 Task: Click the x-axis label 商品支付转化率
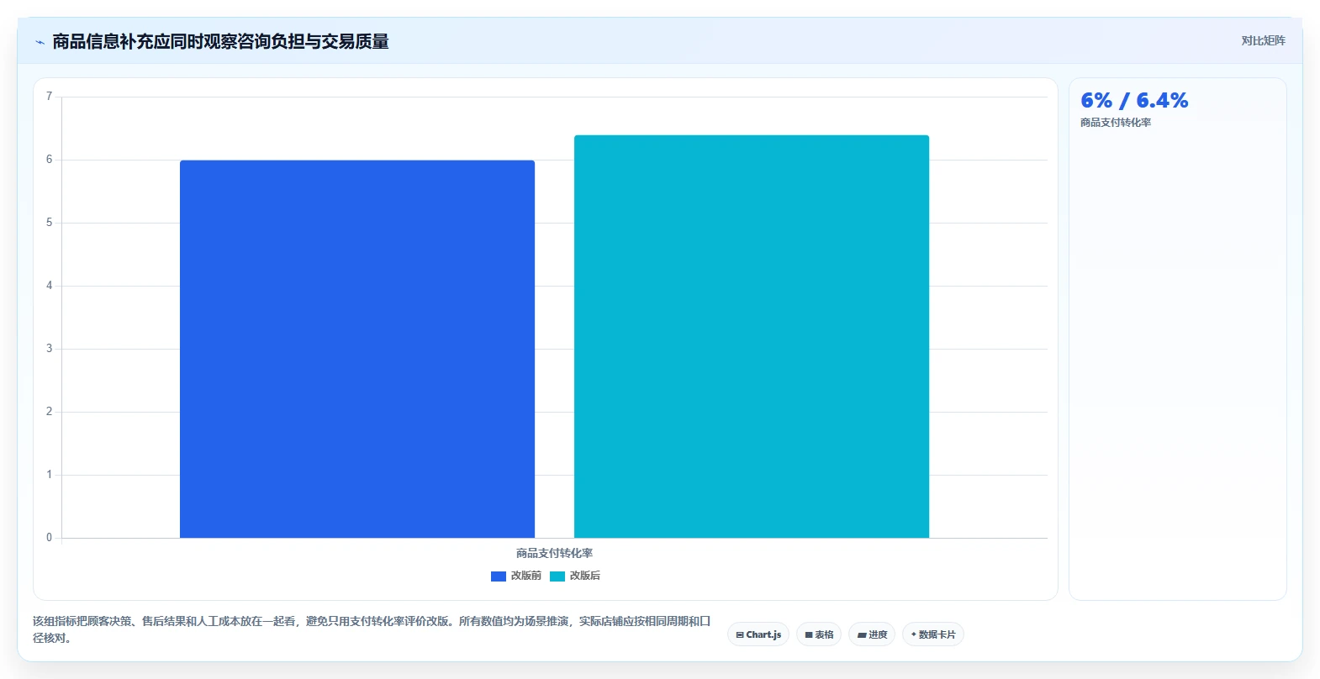555,553
